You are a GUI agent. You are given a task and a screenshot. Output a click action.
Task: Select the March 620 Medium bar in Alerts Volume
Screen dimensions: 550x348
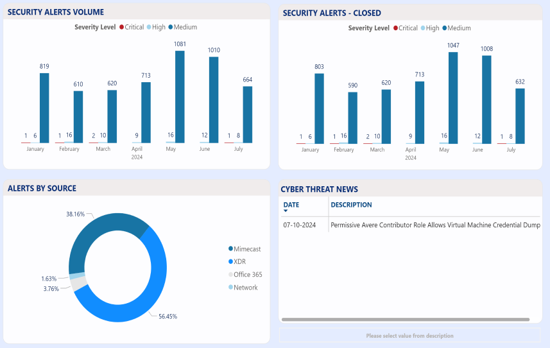(112, 116)
